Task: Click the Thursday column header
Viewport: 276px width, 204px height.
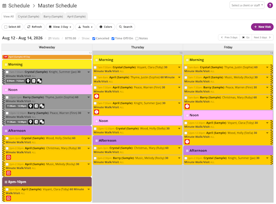Action: pos(137,47)
